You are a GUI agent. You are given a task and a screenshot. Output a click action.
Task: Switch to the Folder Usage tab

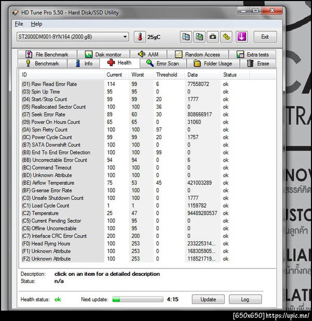pos(213,63)
